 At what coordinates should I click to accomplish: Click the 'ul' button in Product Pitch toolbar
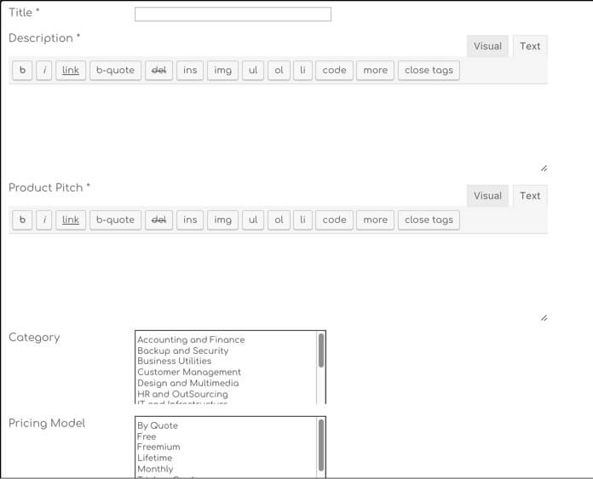tap(252, 220)
